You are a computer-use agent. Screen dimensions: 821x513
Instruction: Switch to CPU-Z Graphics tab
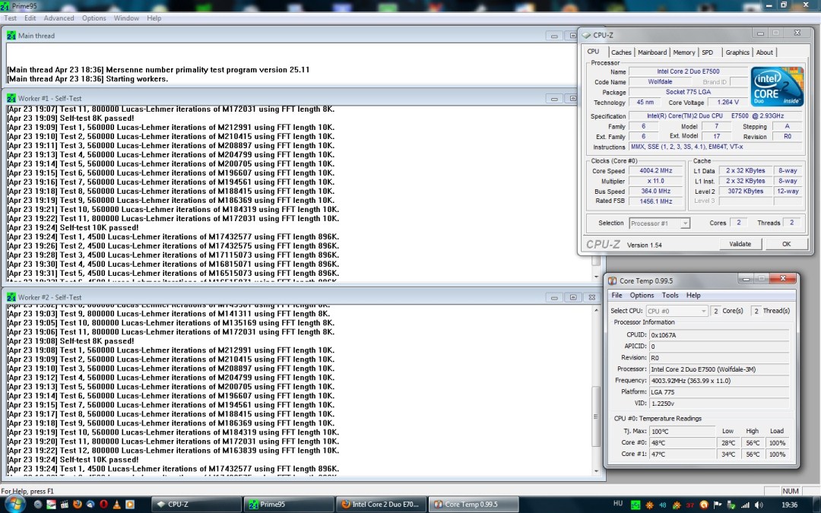[x=737, y=52]
